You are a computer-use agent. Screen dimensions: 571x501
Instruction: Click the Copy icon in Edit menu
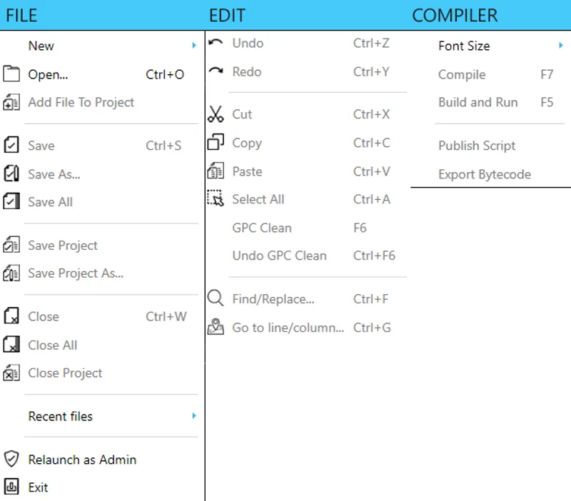pos(216,143)
